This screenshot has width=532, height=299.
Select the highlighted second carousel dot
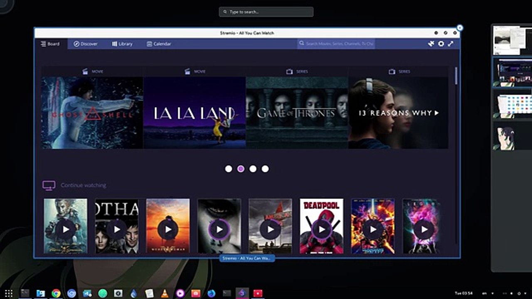click(x=241, y=169)
